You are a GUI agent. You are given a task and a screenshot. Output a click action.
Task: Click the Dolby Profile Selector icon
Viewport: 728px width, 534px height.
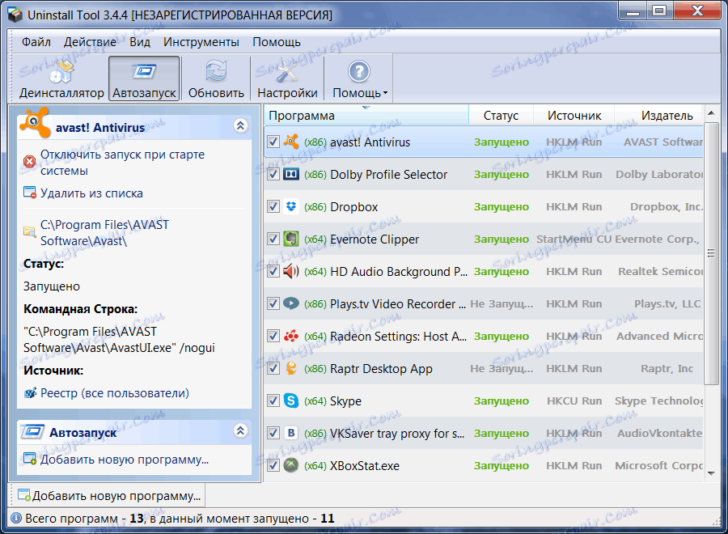click(291, 174)
